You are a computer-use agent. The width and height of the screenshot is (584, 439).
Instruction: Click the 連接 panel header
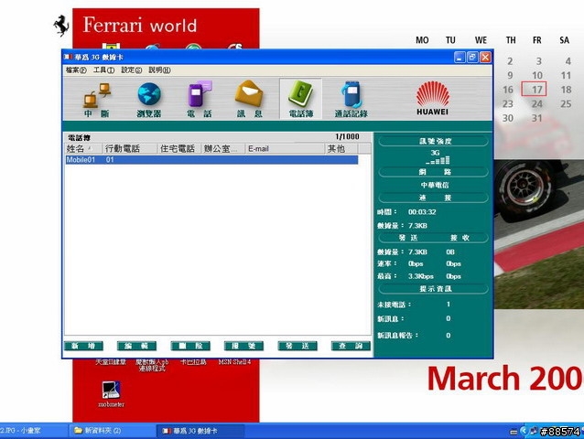click(x=434, y=198)
